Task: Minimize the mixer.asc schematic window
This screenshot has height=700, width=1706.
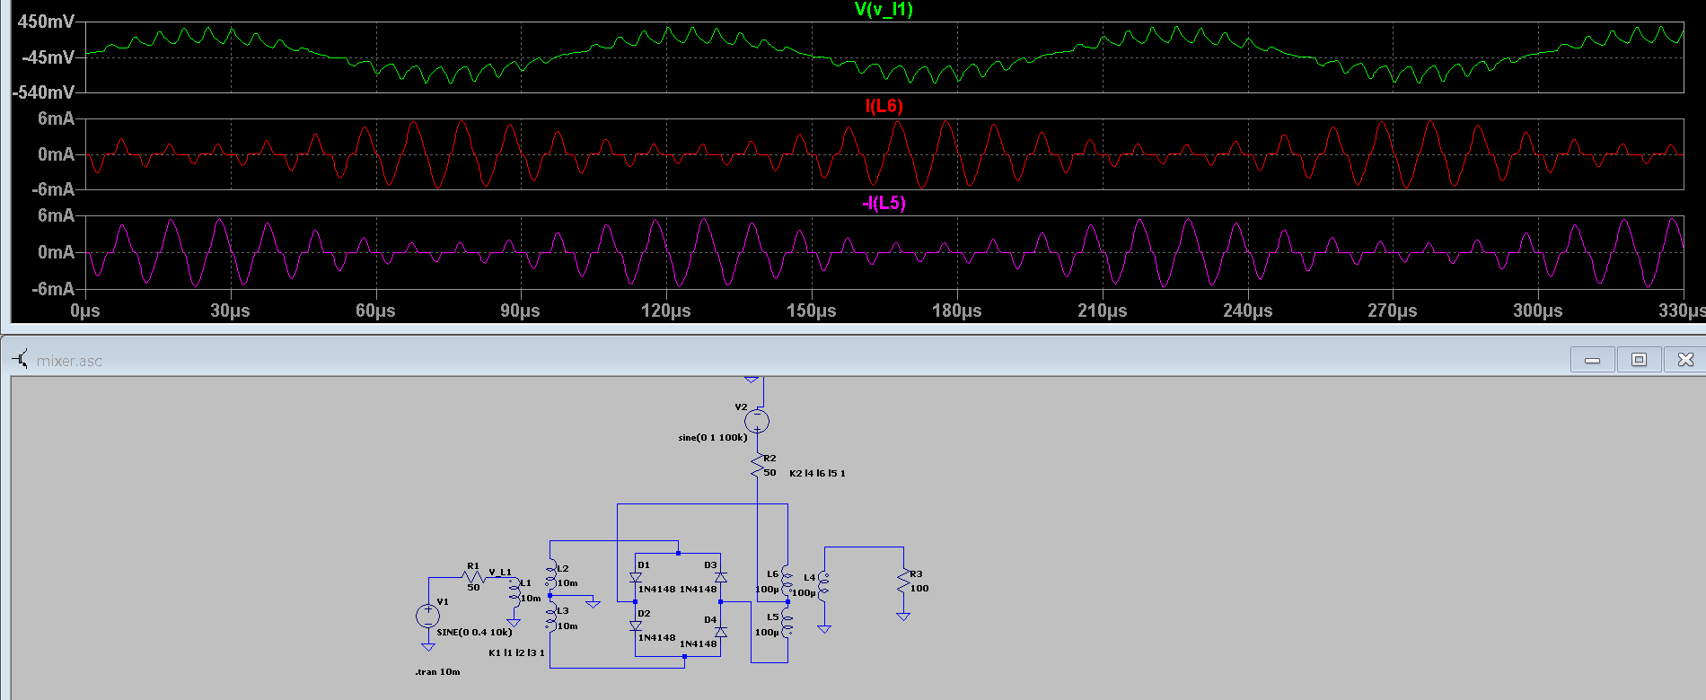Action: click(1592, 360)
